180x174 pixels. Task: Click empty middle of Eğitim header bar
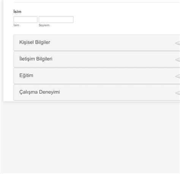(x=101, y=76)
